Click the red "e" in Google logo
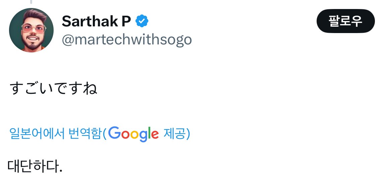 pos(155,134)
